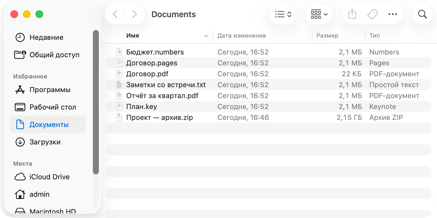This screenshot has height=218, width=437.
Task: Click the Documents window title
Action: (173, 14)
